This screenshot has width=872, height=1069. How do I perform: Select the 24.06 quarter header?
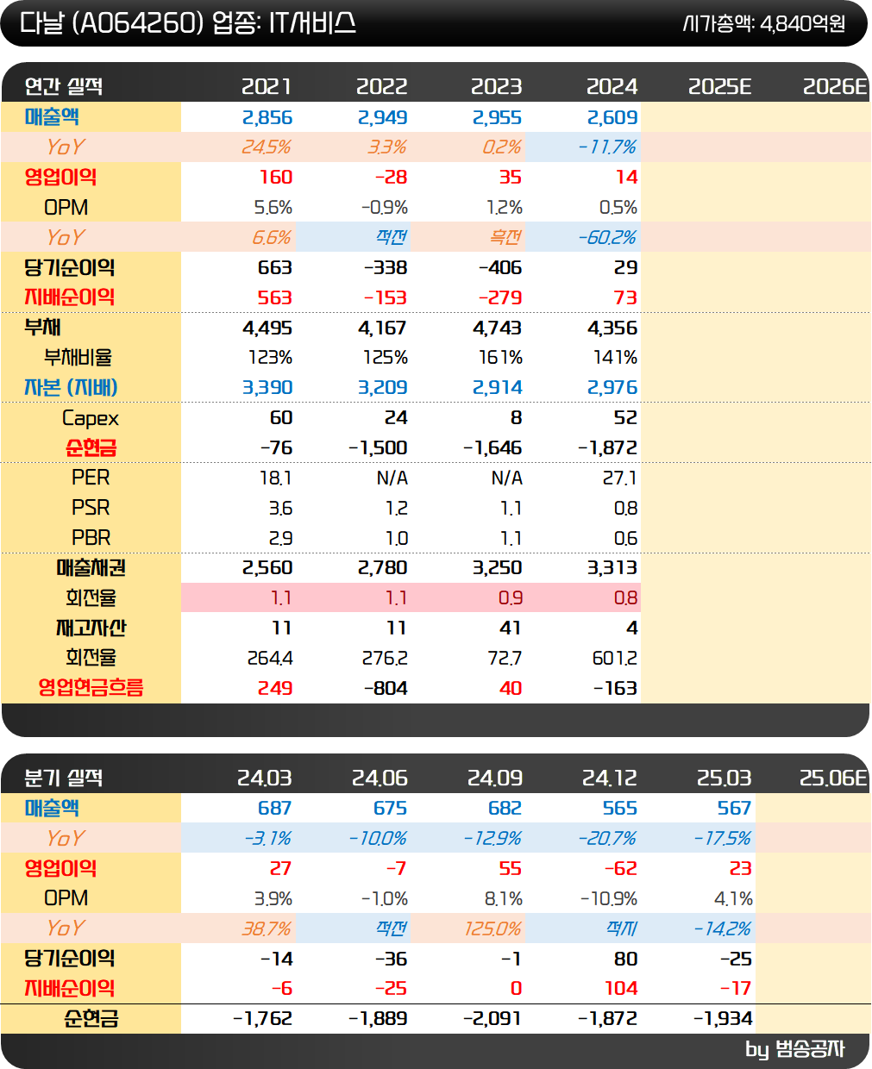[x=380, y=778]
